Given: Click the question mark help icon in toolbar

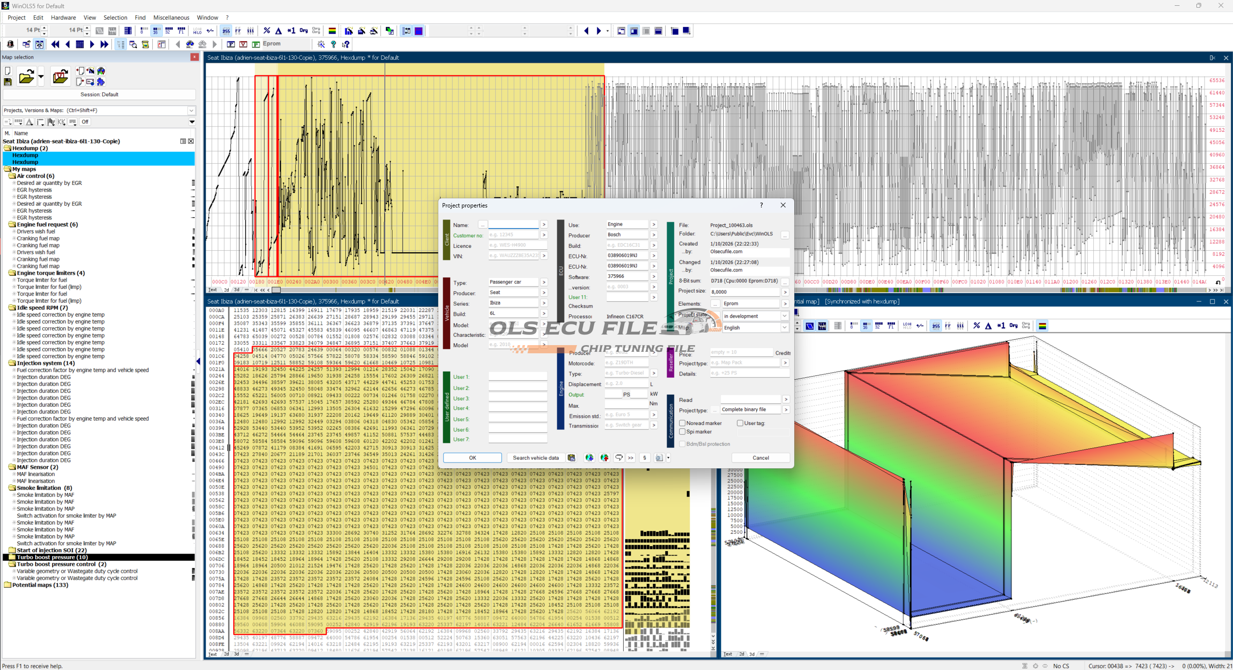Looking at the screenshot, I should 333,44.
